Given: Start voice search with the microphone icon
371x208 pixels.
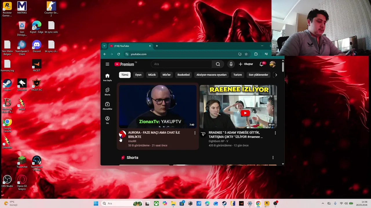Looking at the screenshot, I should coord(231,64).
